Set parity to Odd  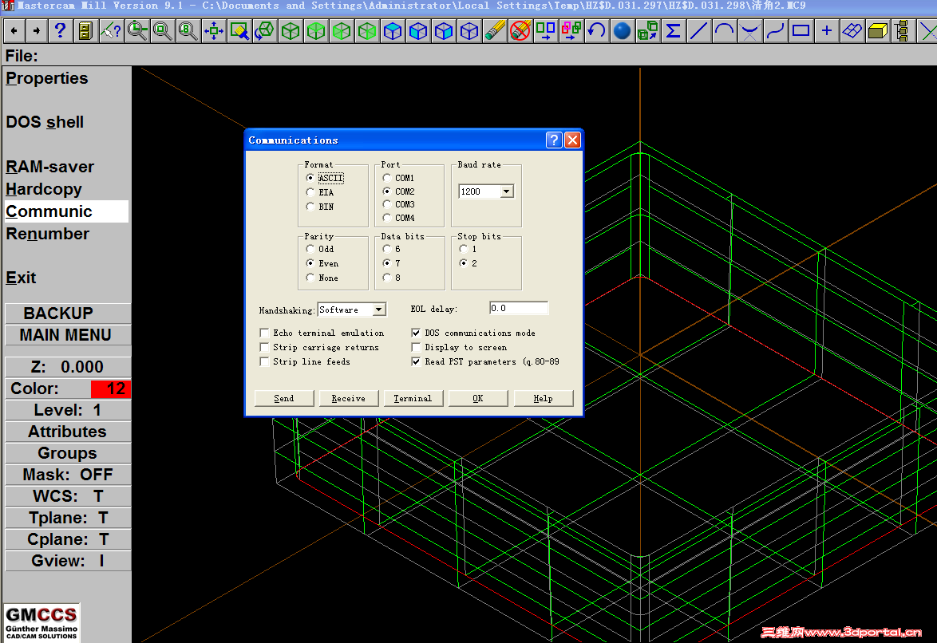(x=310, y=249)
